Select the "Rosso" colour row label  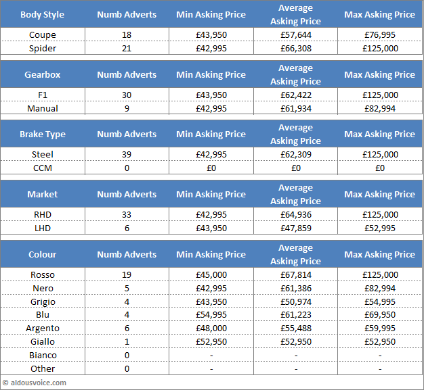43,275
